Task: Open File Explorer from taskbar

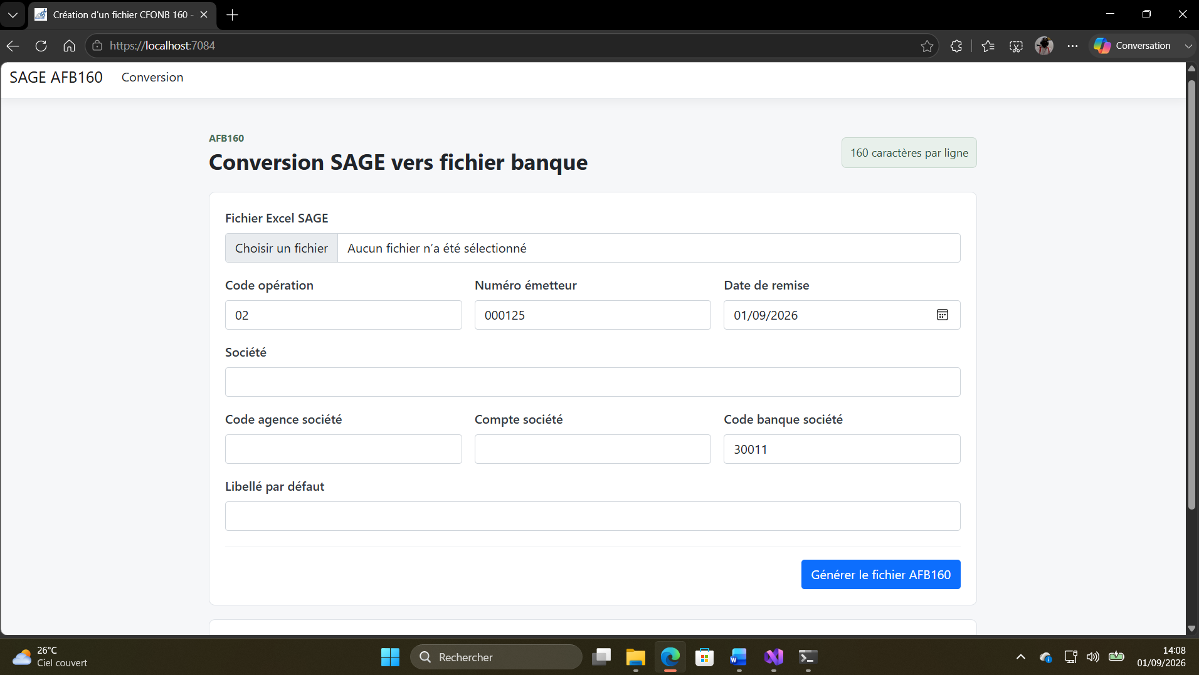Action: [x=635, y=657]
